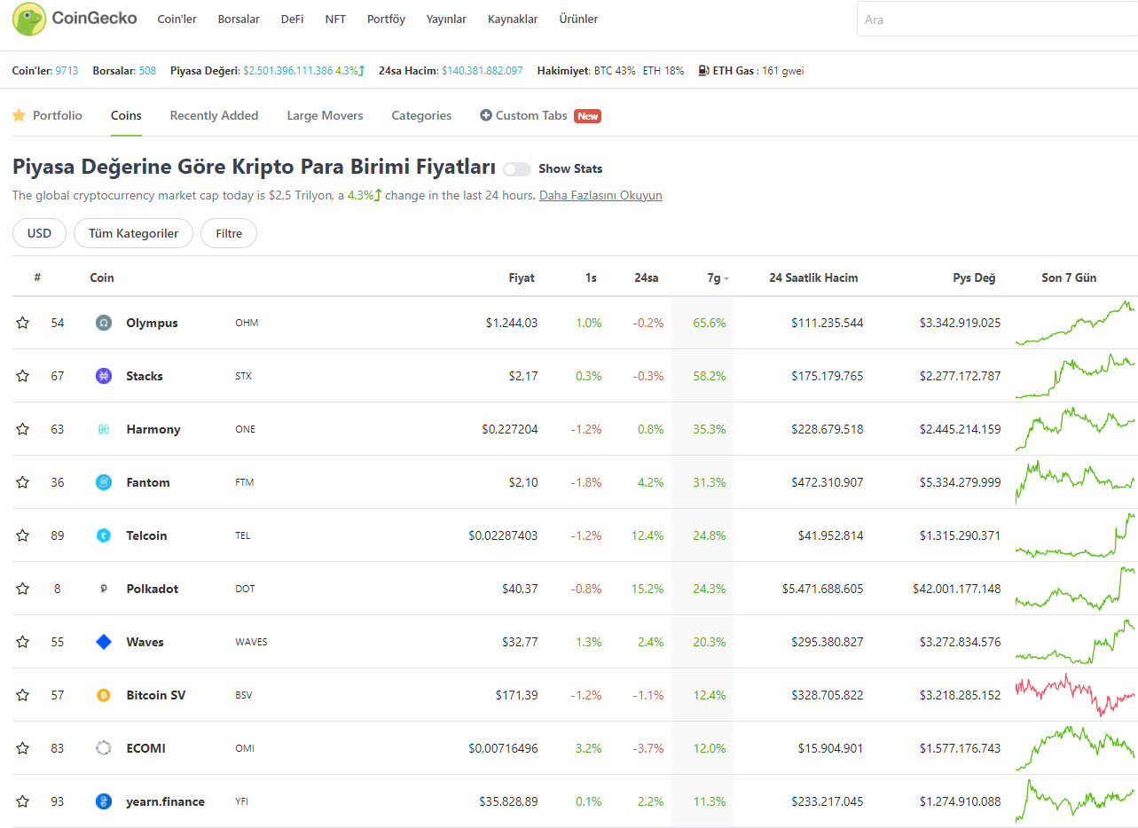Image resolution: width=1138 pixels, height=828 pixels.
Task: Favorite Polkadot with its star icon
Action: 22,589
